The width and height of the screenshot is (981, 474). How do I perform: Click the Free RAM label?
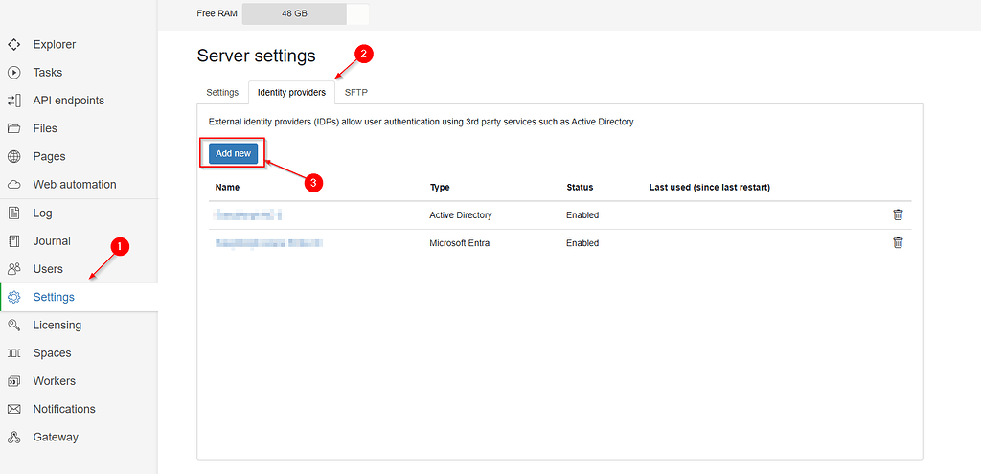(217, 13)
